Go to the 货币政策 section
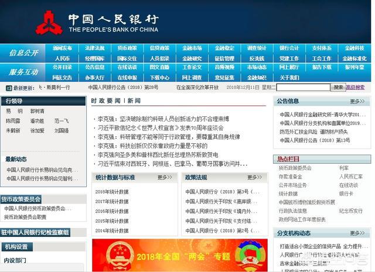 (127, 48)
